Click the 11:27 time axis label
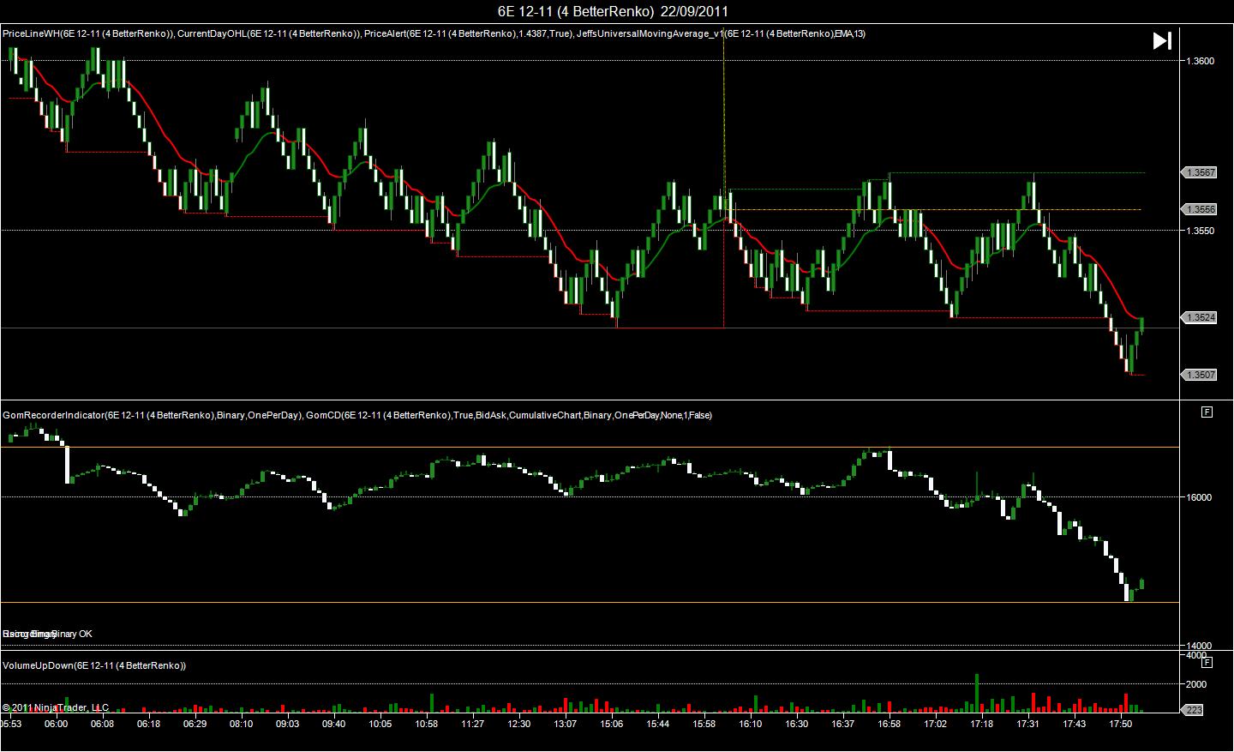Image resolution: width=1234 pixels, height=752 pixels. tap(472, 725)
